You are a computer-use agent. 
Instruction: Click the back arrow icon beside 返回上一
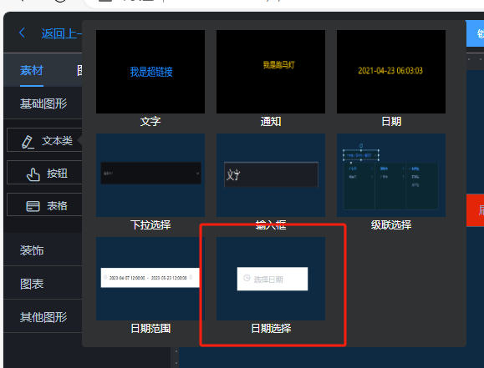(22, 33)
